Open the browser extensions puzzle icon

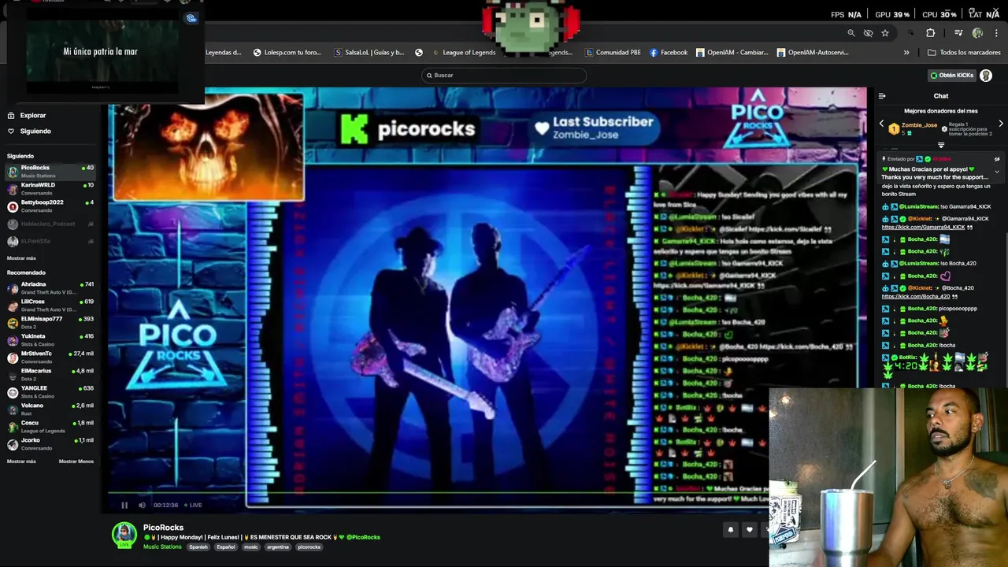[931, 33]
